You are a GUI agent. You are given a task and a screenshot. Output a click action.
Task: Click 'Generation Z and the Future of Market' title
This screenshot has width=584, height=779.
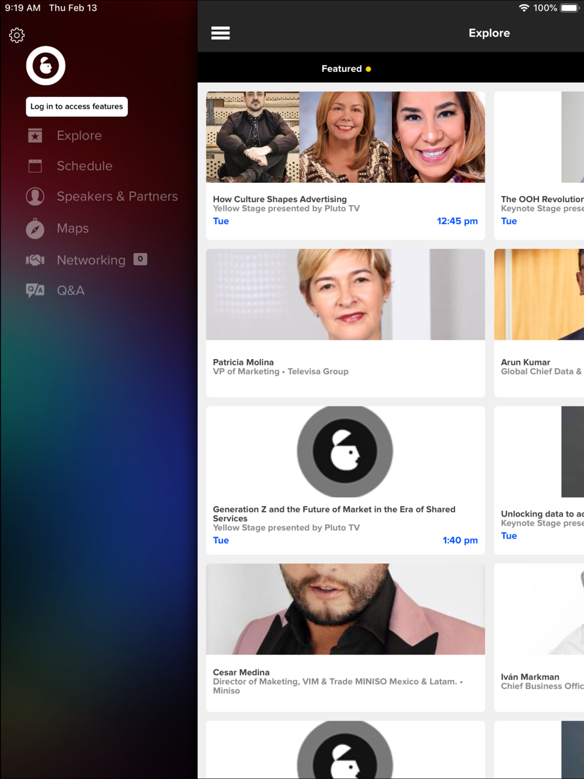[334, 514]
